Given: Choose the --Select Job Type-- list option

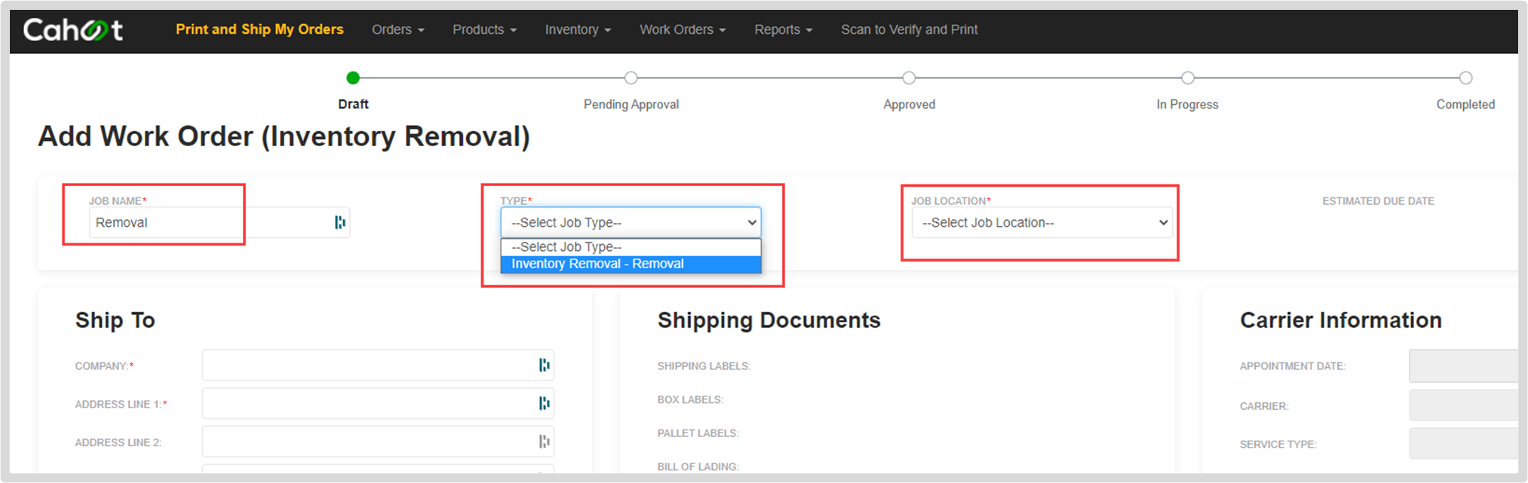Looking at the screenshot, I should (x=631, y=247).
